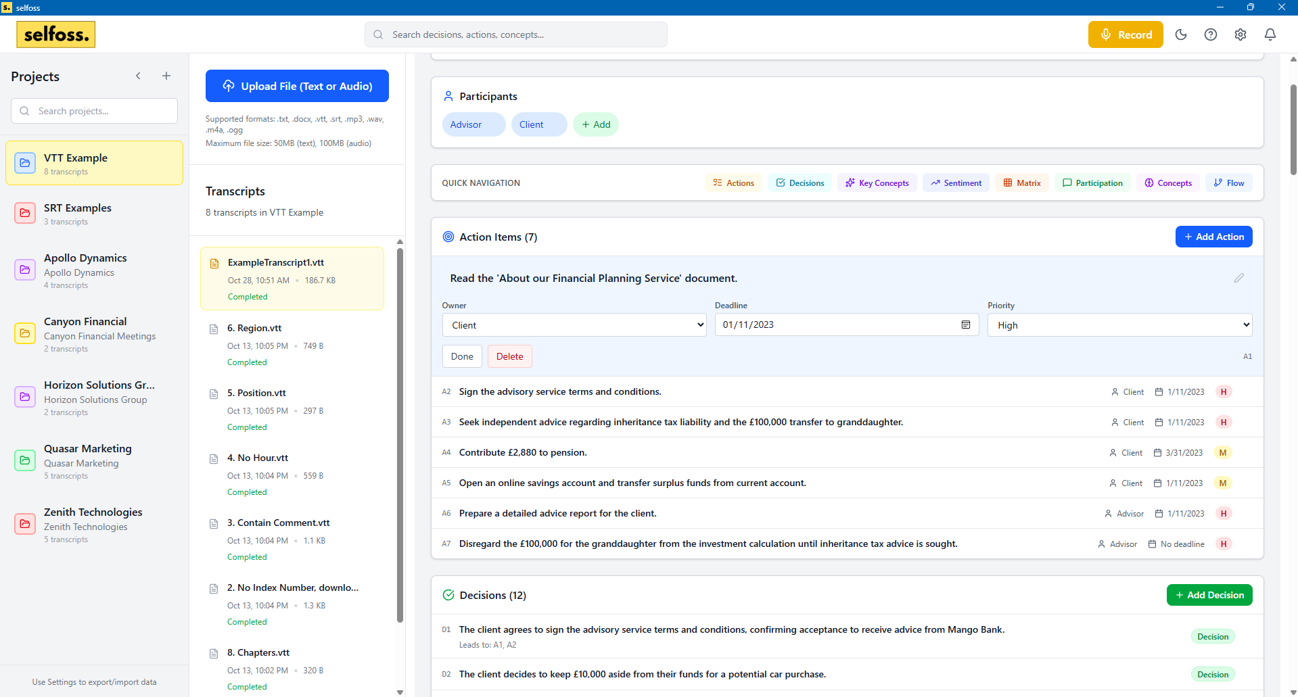Click Done on the action editor

(462, 356)
